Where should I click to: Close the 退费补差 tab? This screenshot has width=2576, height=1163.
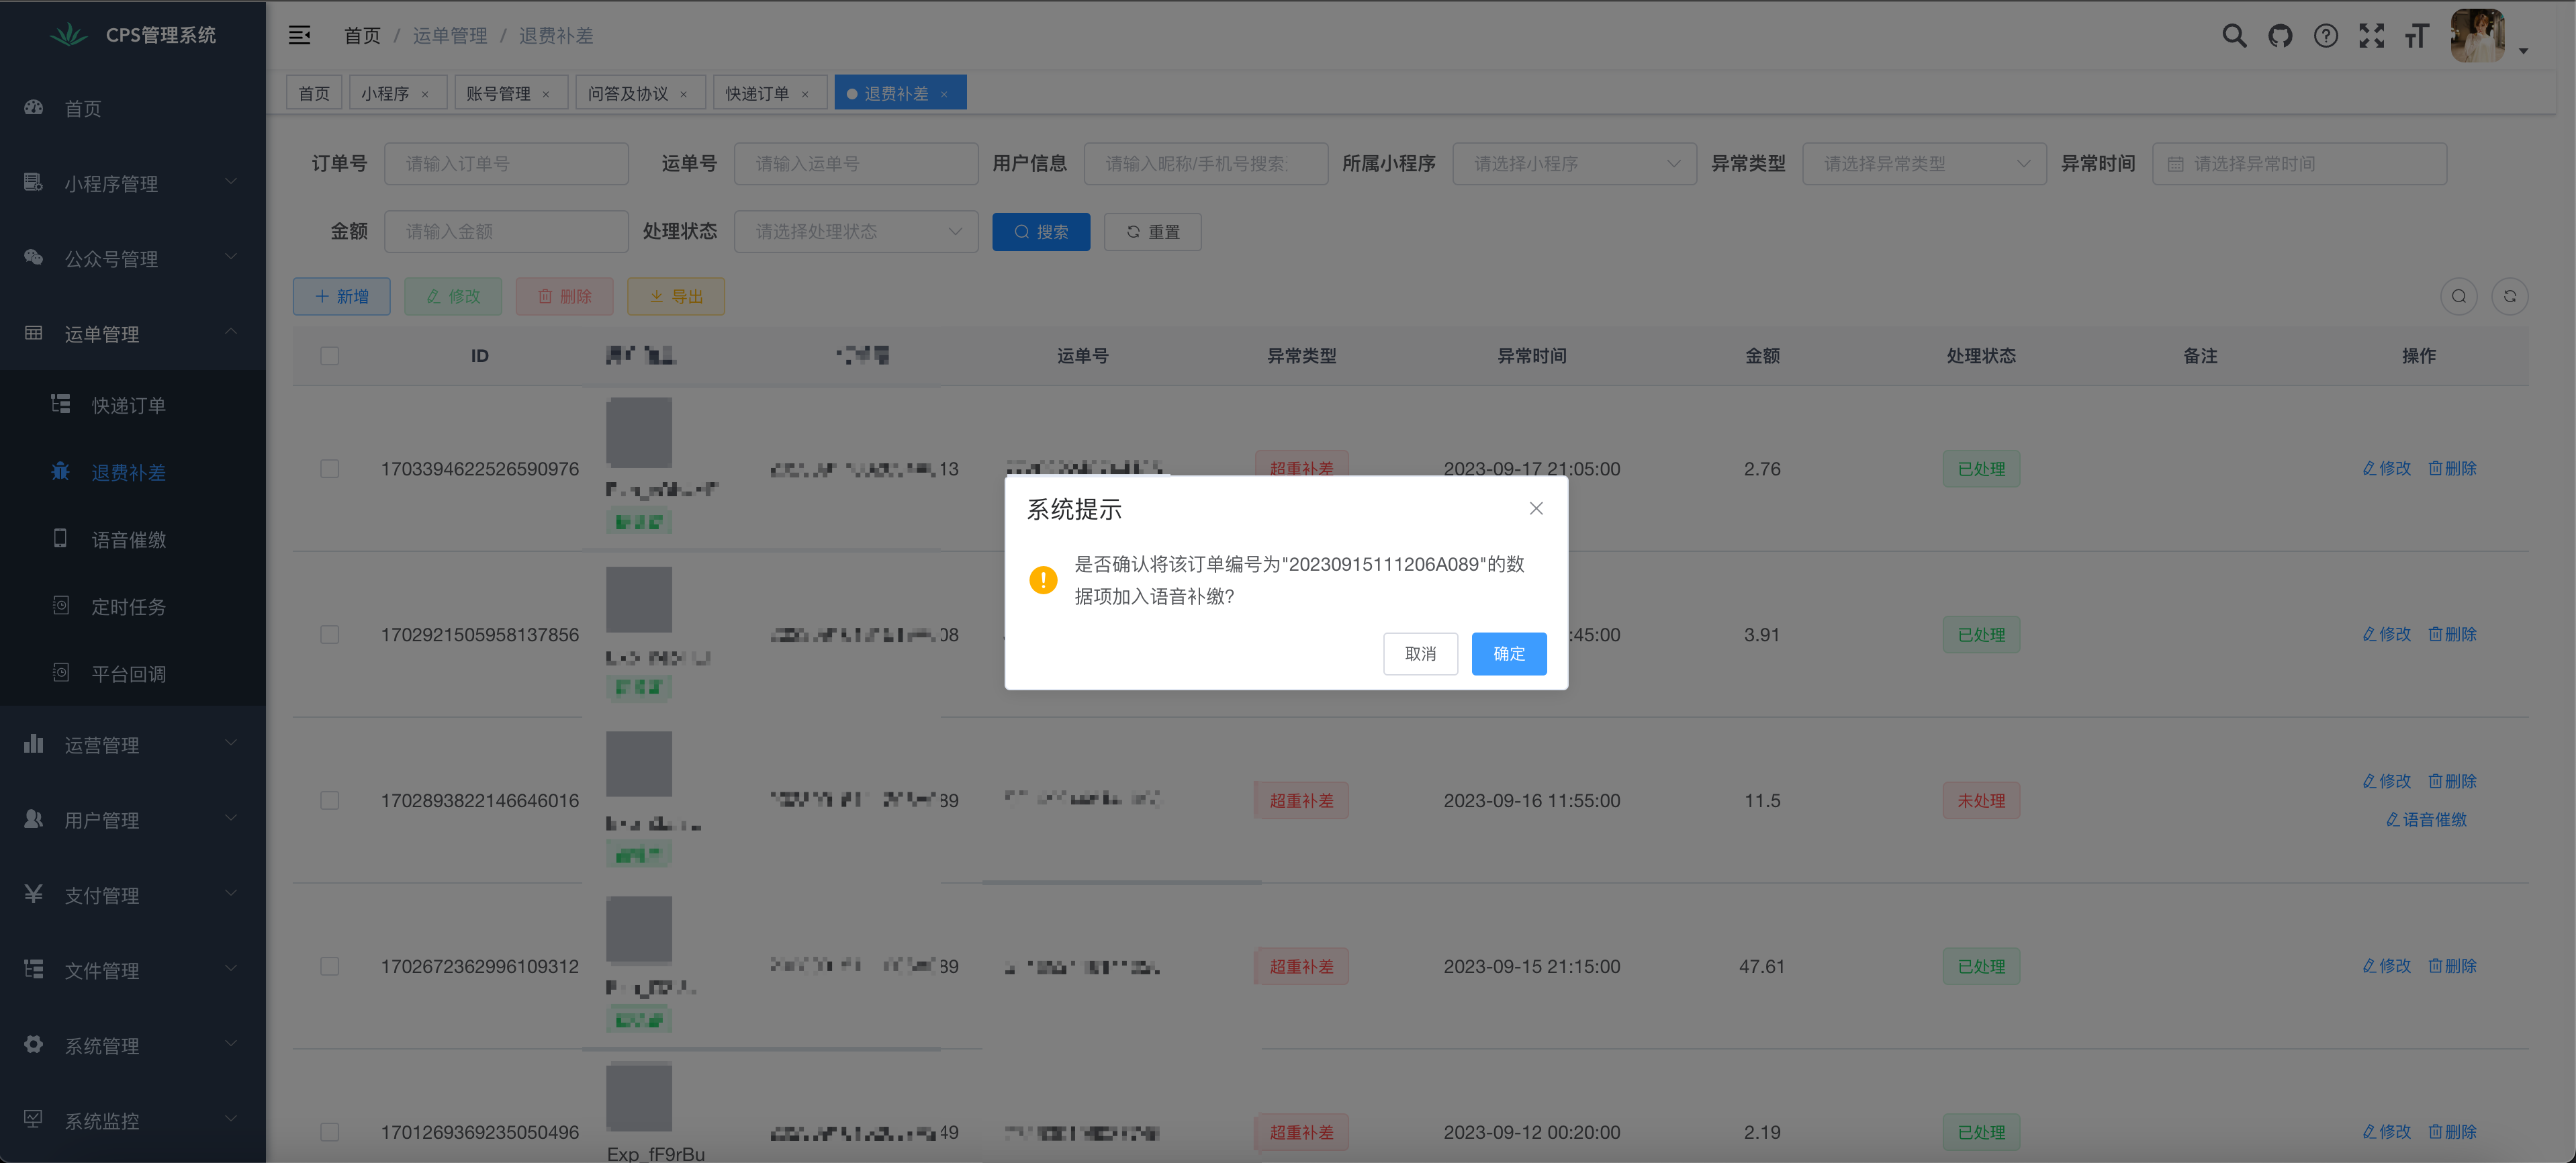944,94
